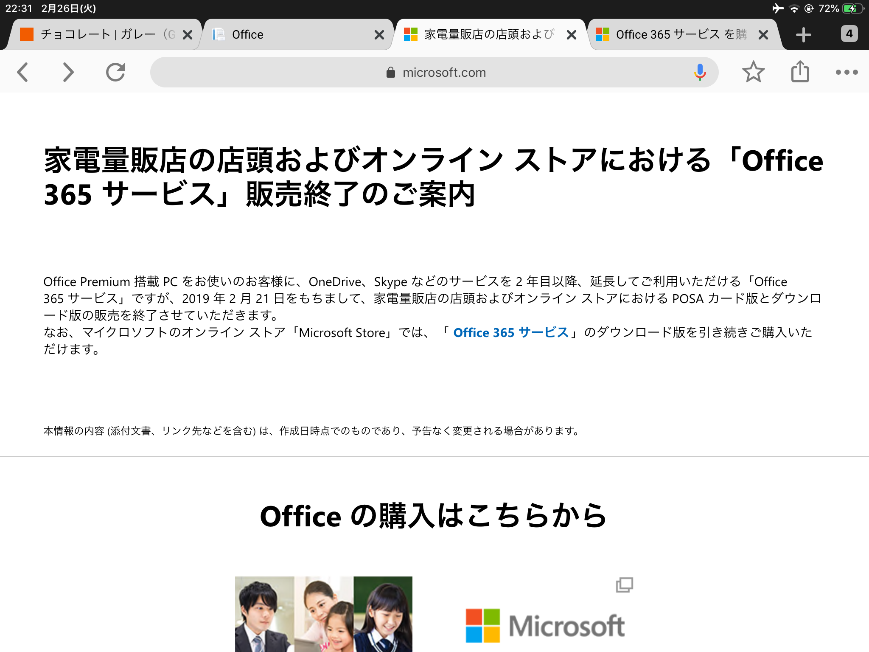This screenshot has width=869, height=652.
Task: Open a new tab with plus icon
Action: [x=803, y=35]
